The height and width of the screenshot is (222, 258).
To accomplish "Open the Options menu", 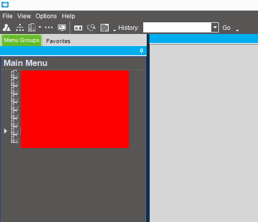I will [x=46, y=16].
